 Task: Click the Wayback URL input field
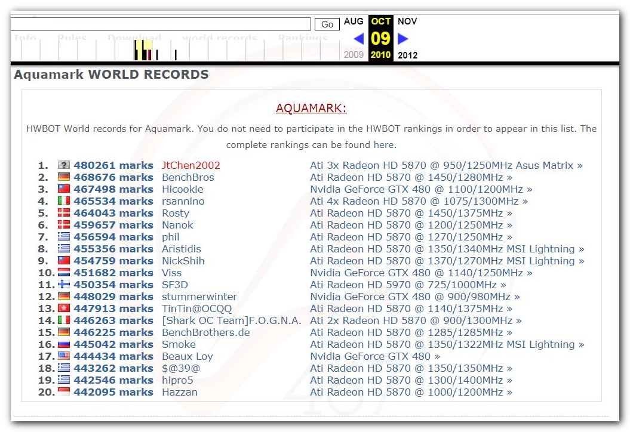click(x=160, y=24)
